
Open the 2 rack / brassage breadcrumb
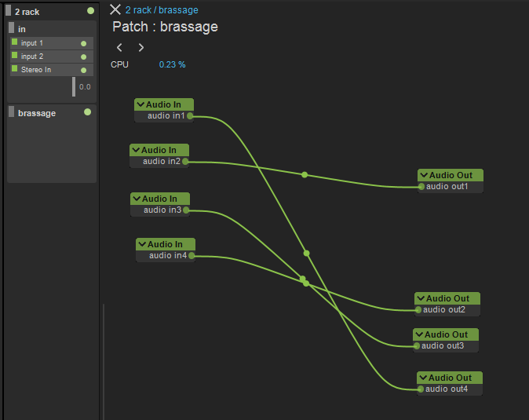162,10
